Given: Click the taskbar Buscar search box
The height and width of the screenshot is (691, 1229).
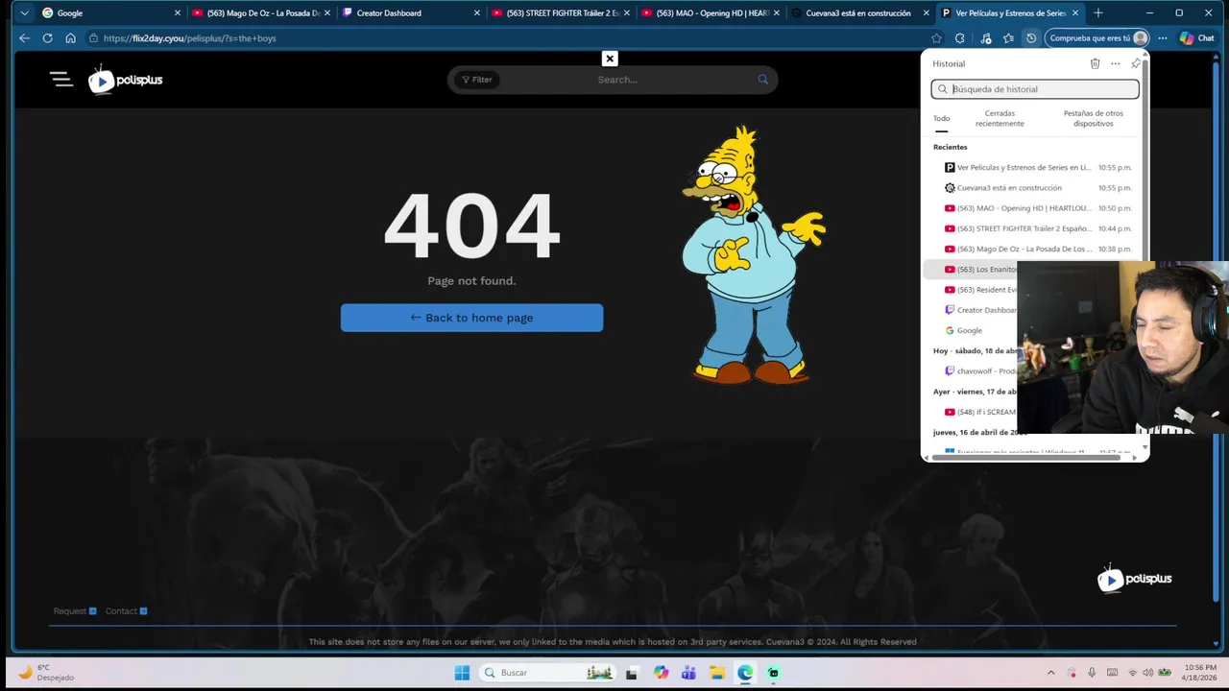Looking at the screenshot, I should click(548, 673).
